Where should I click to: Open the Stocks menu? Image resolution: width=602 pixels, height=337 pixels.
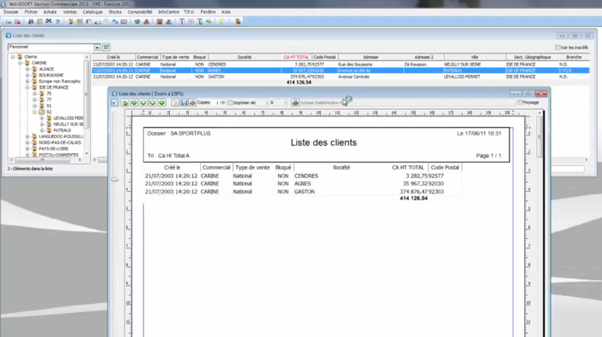click(115, 12)
